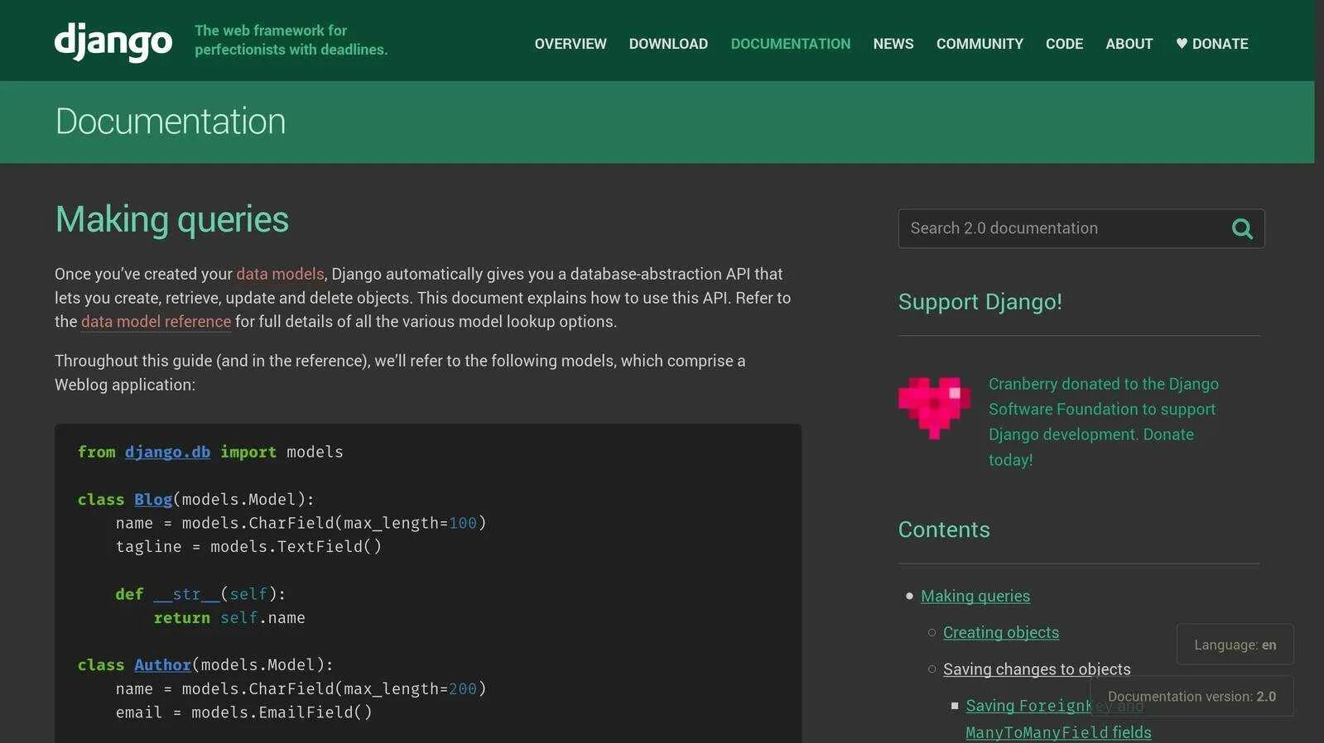Focus the Search 2.0 documentation field
This screenshot has width=1324, height=743.
[1060, 228]
